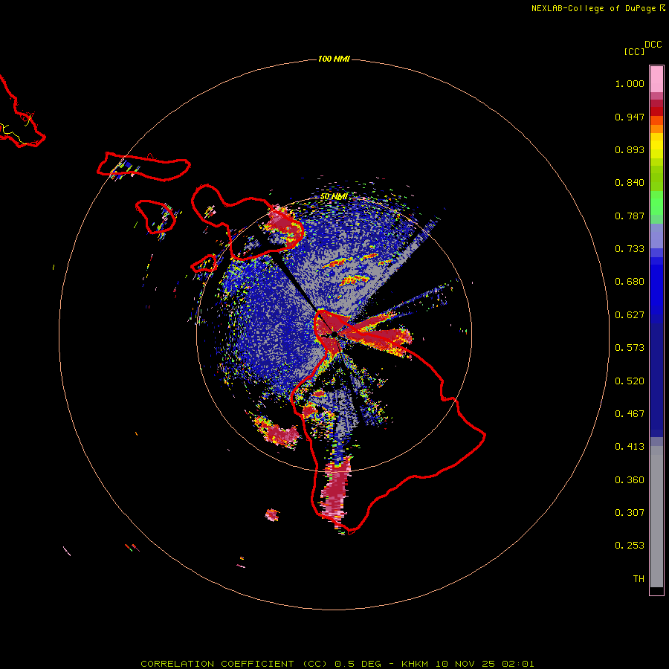Screen dimensions: 669x669
Task: Select the 0.627 scale value
Action: pos(630,315)
